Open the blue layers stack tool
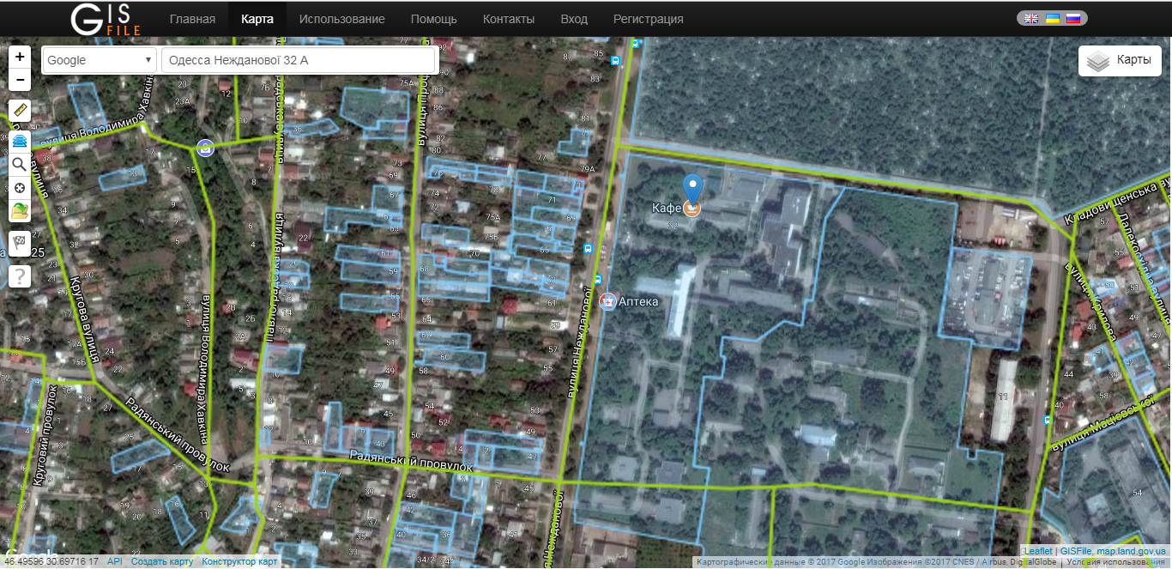Image resolution: width=1172 pixels, height=569 pixels. [x=20, y=141]
